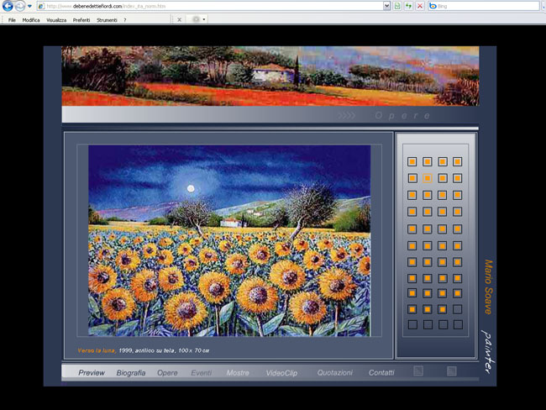Select fourth orange square in second grid row
The width and height of the screenshot is (546, 410).
458,178
